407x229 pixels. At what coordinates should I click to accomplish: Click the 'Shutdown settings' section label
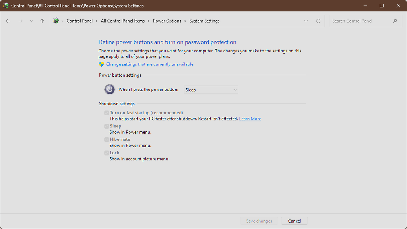pyautogui.click(x=117, y=104)
